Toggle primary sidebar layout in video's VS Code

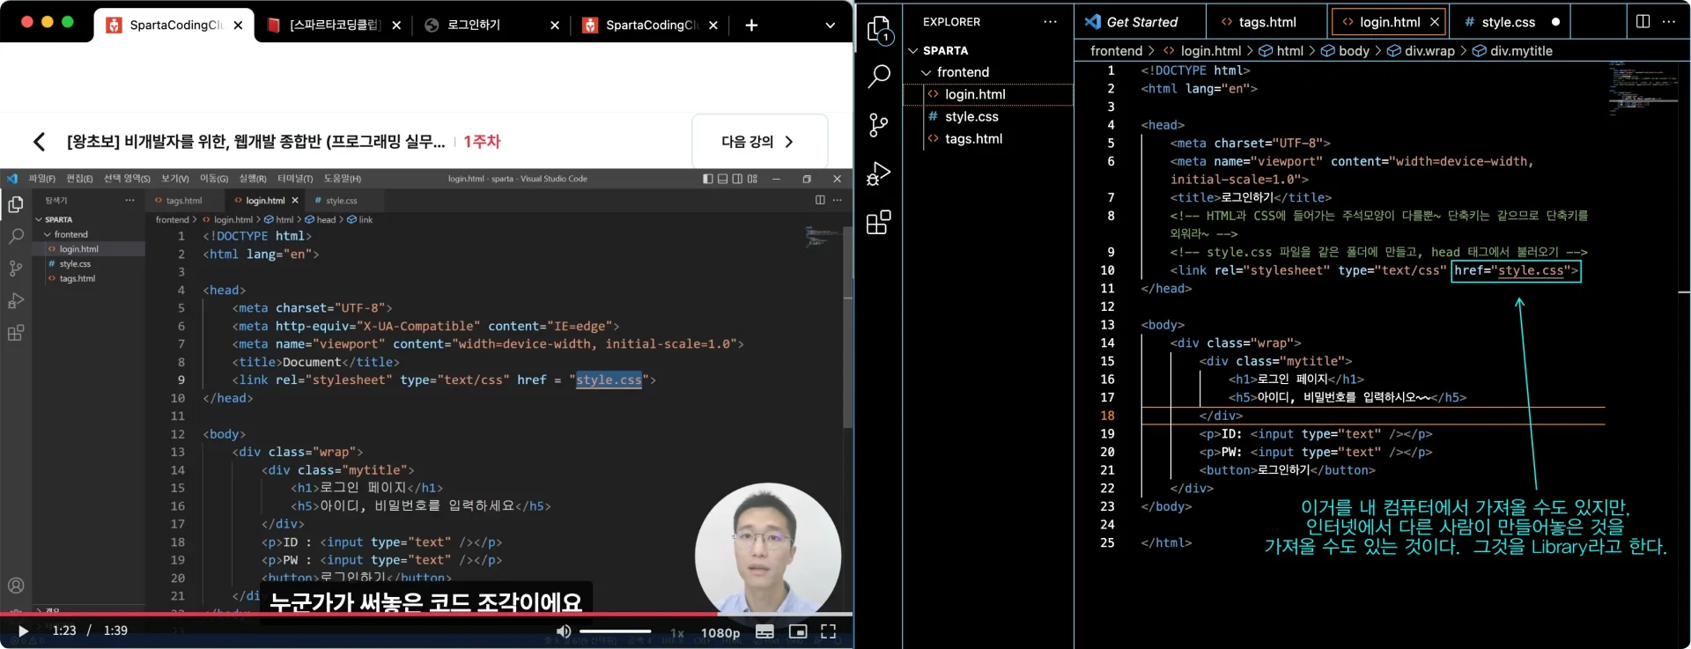click(x=708, y=179)
